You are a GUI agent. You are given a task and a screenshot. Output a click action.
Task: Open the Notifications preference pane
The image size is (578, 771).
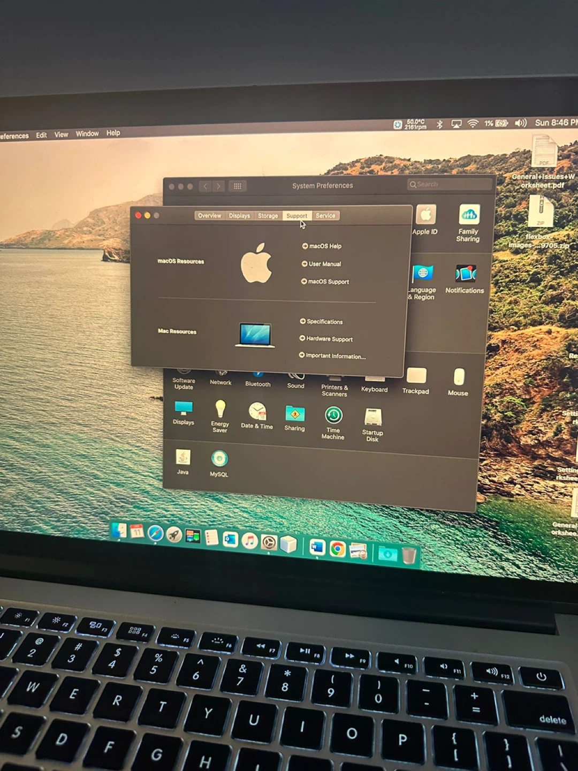point(466,274)
